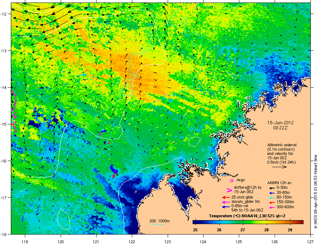Click the latitude axis label '-16'
The image size is (318, 245).
coord(4,161)
